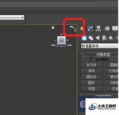The width and height of the screenshot is (119, 115).
Task: Enable the 自动栅格 checkbox
Action: click(91, 59)
